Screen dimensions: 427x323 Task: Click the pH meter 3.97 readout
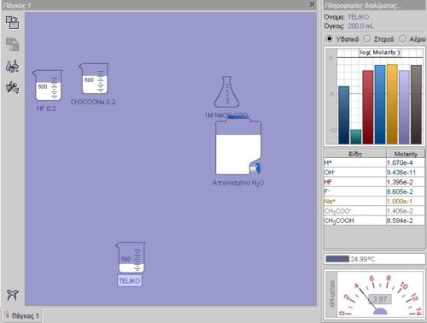click(x=380, y=299)
